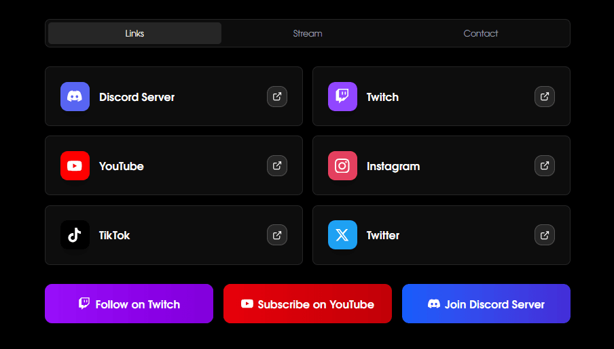
Task: Open external link arrow for Discord Server
Action: pyautogui.click(x=277, y=96)
